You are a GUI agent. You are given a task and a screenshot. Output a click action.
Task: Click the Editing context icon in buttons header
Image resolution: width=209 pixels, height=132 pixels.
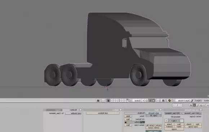pyautogui.click(x=195, y=105)
